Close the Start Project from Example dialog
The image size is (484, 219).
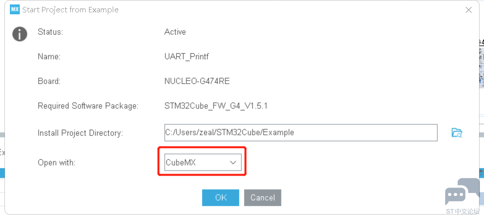coord(469,10)
